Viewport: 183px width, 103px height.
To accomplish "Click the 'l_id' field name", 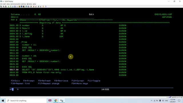I will point(25,31).
